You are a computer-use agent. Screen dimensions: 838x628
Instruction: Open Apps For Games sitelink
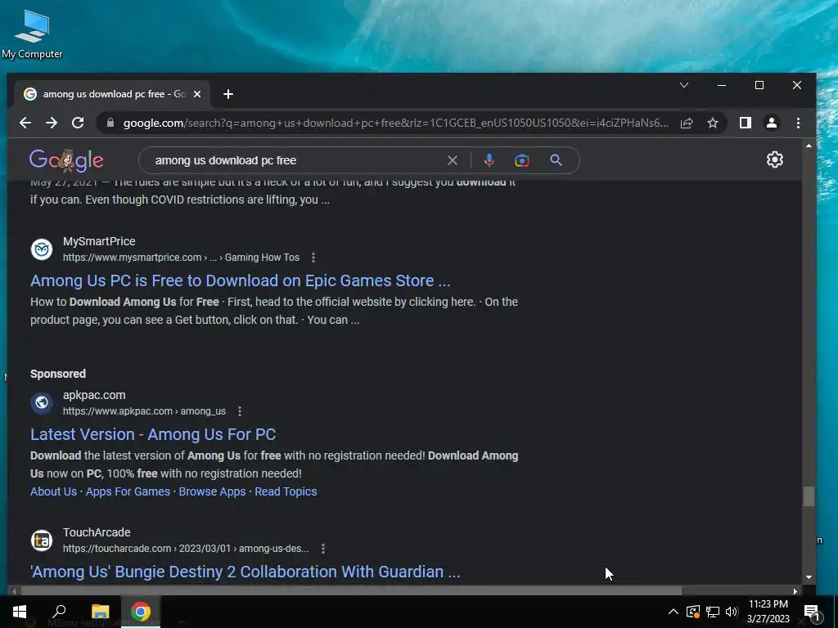[128, 491]
